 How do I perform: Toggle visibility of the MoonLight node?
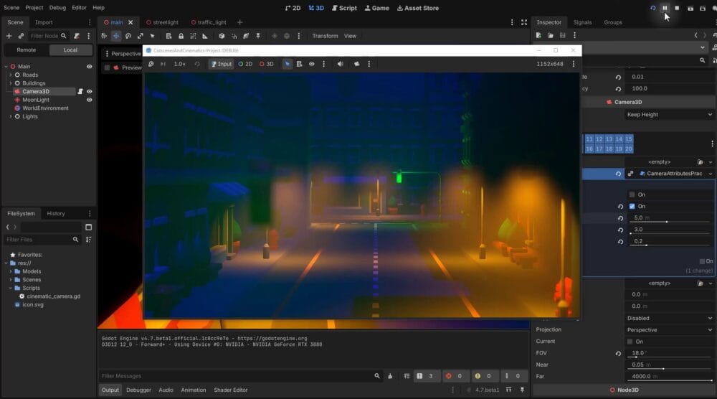click(x=90, y=100)
